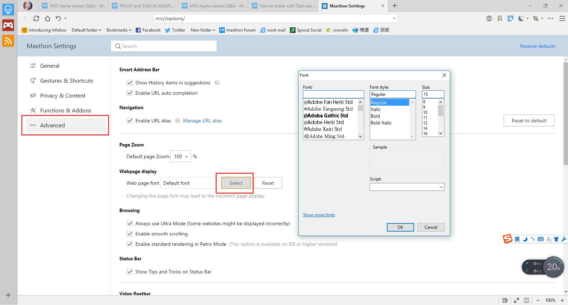Expand the Bookmarks folder dropdown
Image resolution: width=568 pixels, height=305 pixels.
pyautogui.click(x=119, y=30)
